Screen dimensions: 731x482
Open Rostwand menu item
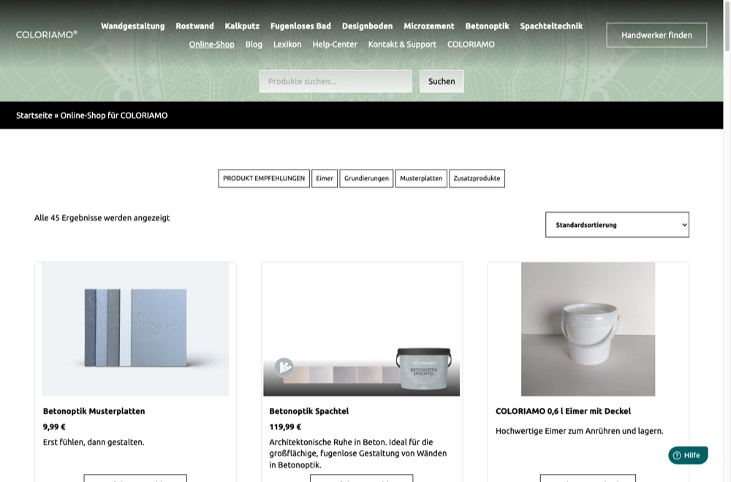[195, 26]
